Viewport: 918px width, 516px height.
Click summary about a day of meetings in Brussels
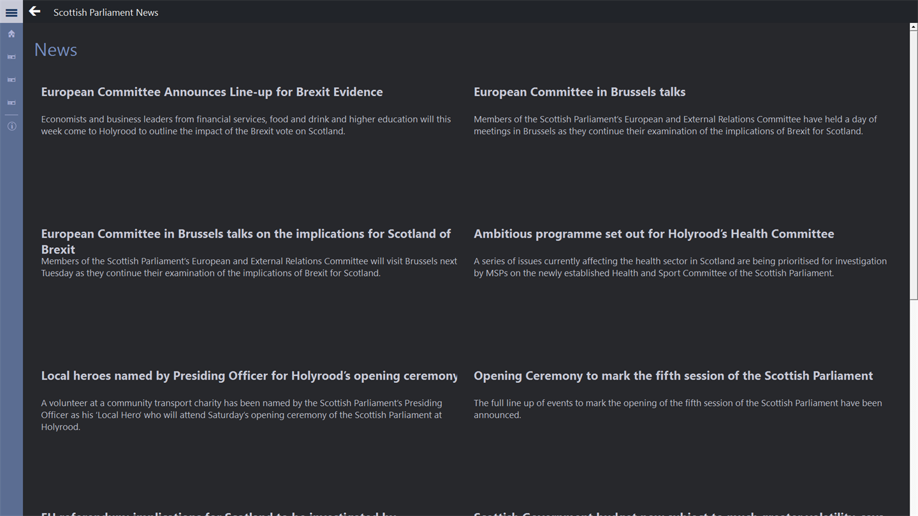point(674,125)
